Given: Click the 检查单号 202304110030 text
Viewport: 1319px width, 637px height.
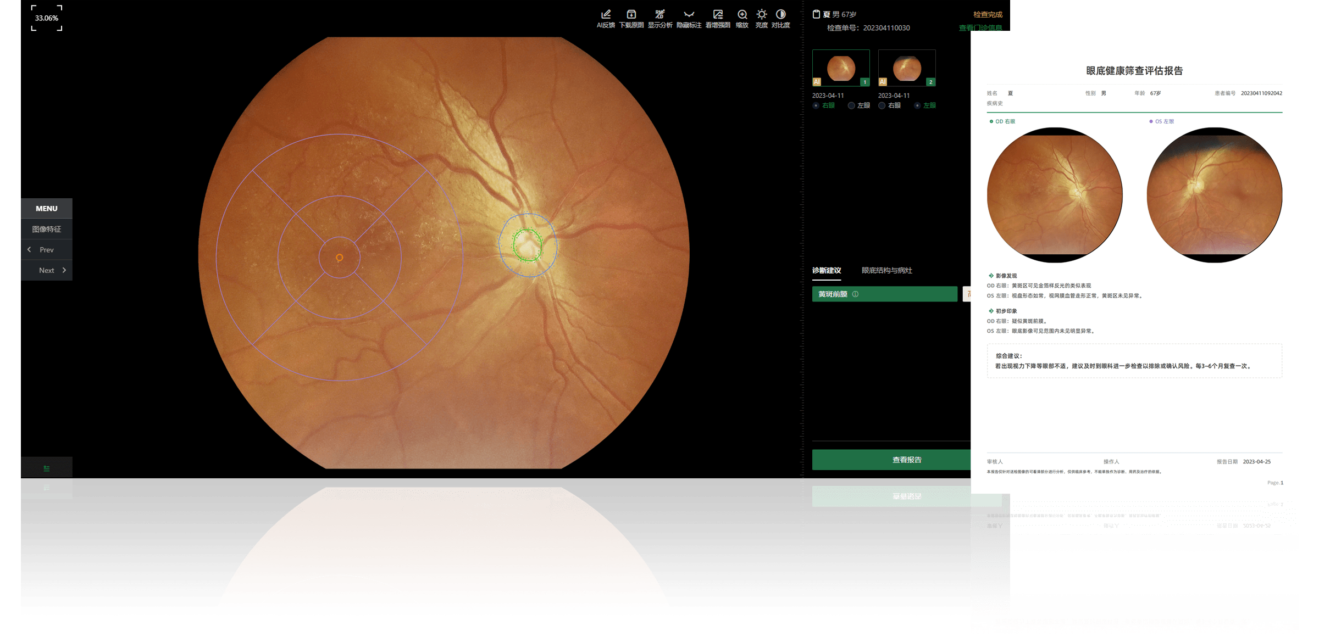Looking at the screenshot, I should pyautogui.click(x=868, y=27).
